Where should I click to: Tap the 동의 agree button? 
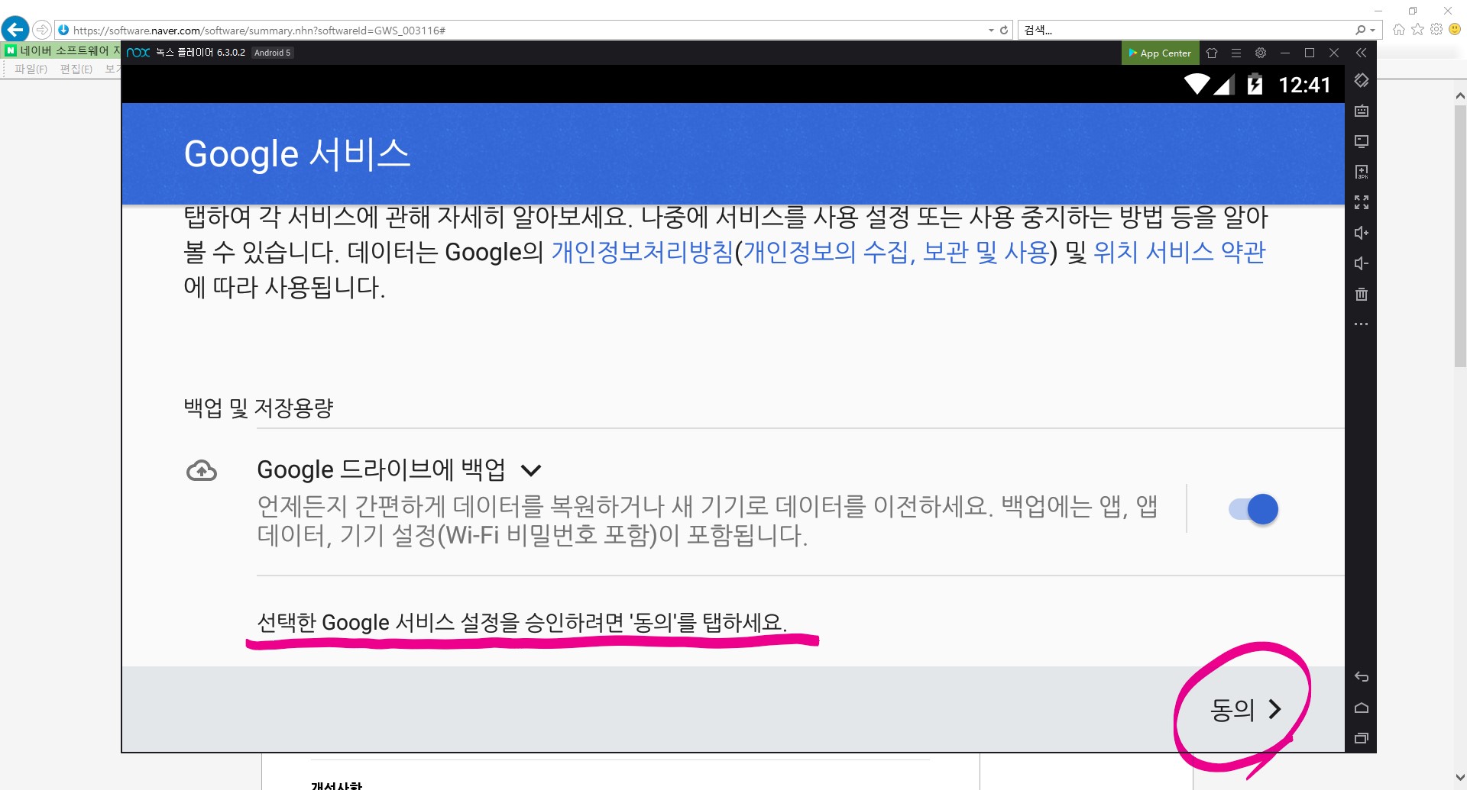(1245, 710)
